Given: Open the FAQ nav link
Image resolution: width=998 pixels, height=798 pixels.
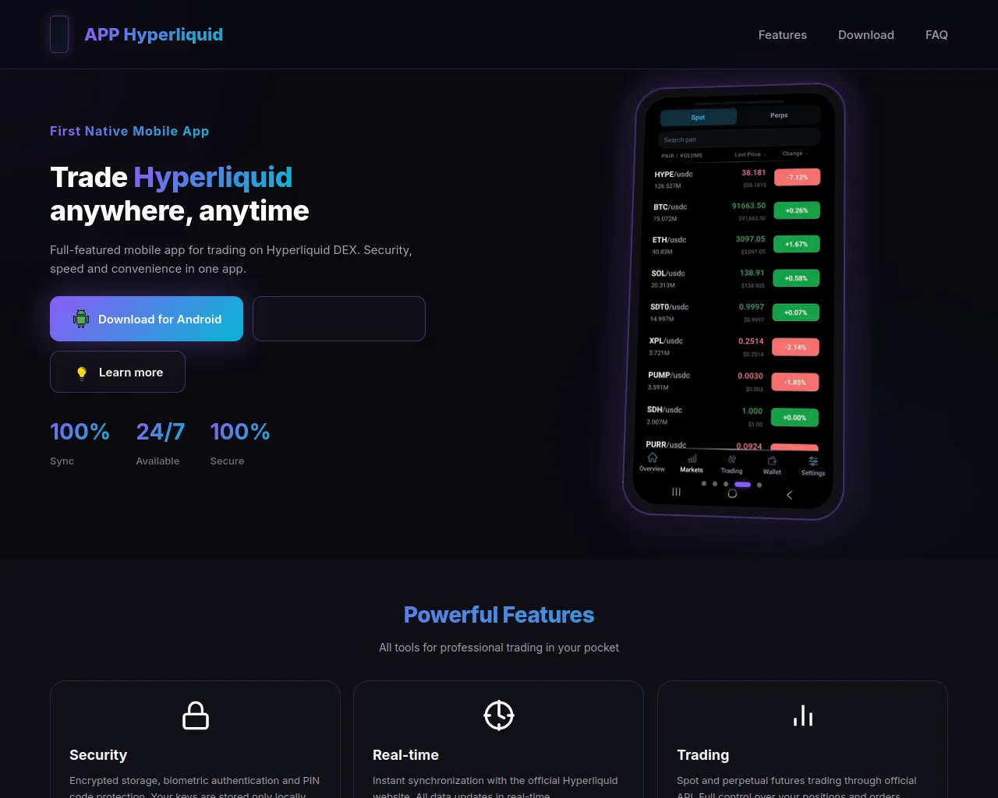Looking at the screenshot, I should click(936, 35).
